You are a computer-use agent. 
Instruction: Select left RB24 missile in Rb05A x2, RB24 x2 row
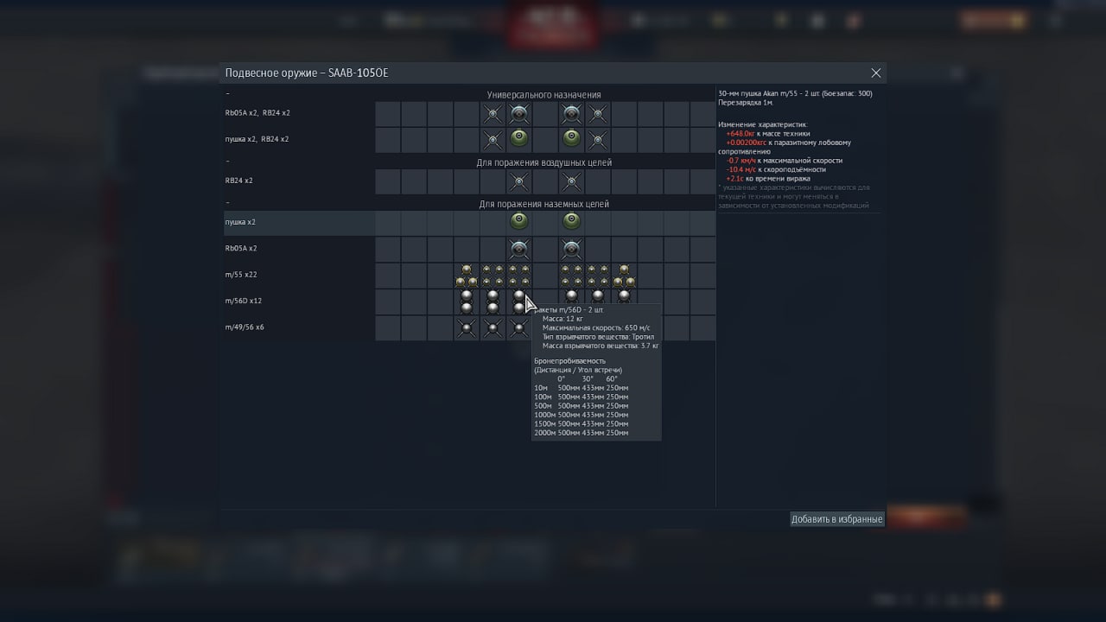tap(493, 113)
